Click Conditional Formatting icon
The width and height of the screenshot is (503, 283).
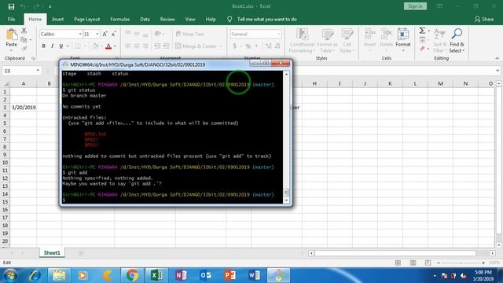coord(302,34)
